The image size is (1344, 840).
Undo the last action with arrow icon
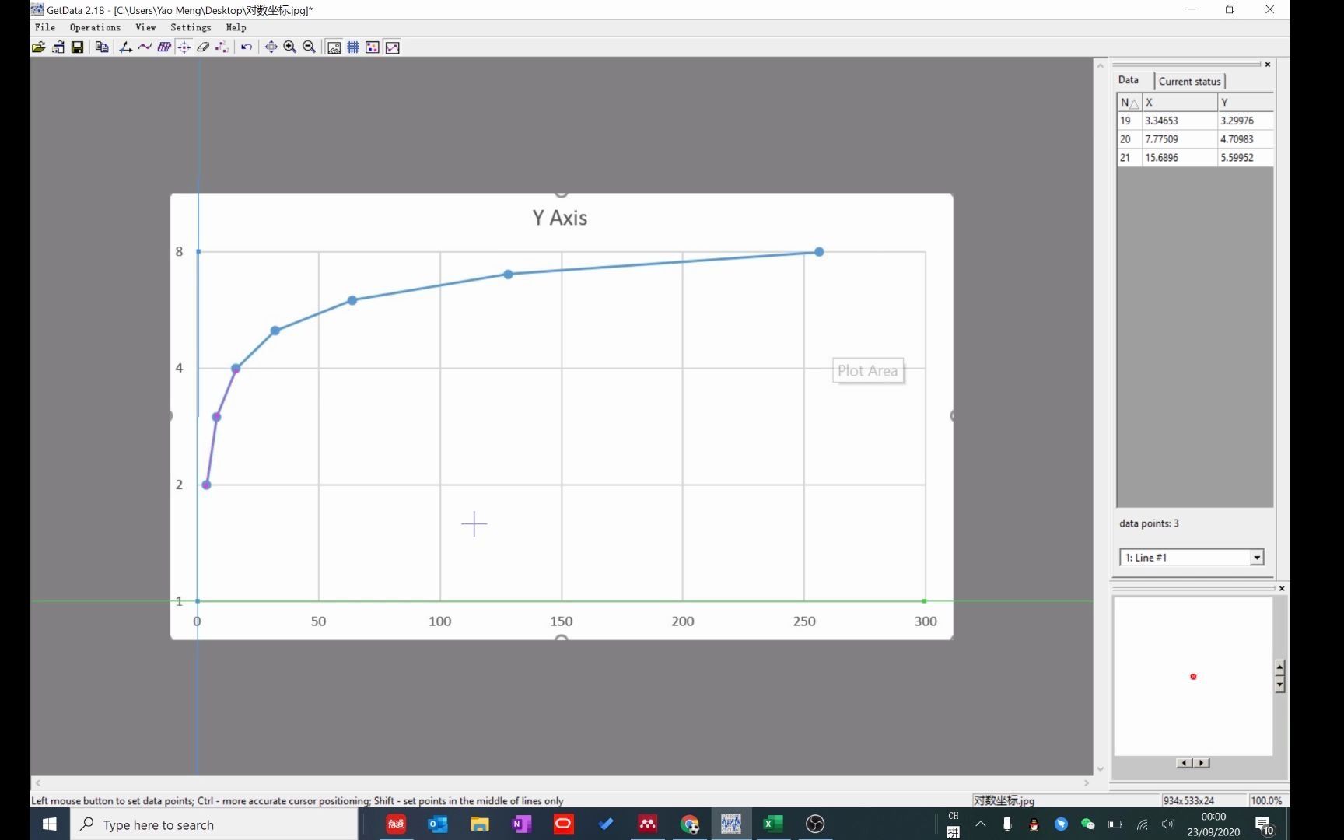click(247, 47)
